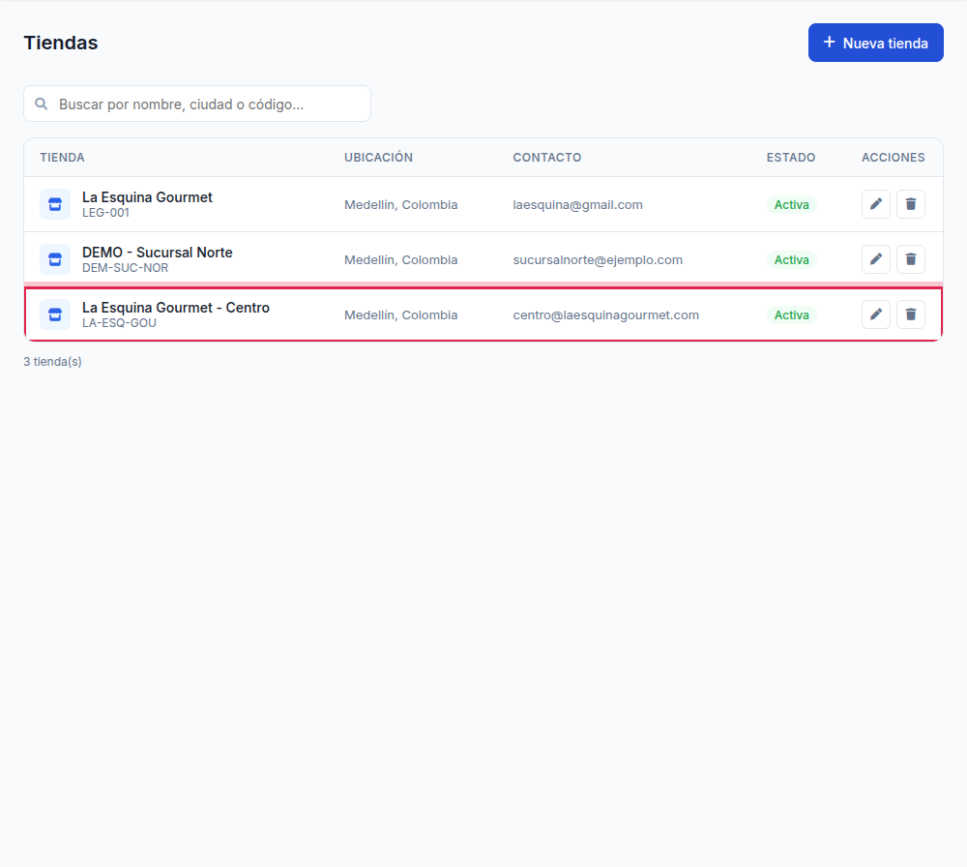Select the store name La Esquina Gourmet - Centro

click(x=176, y=308)
